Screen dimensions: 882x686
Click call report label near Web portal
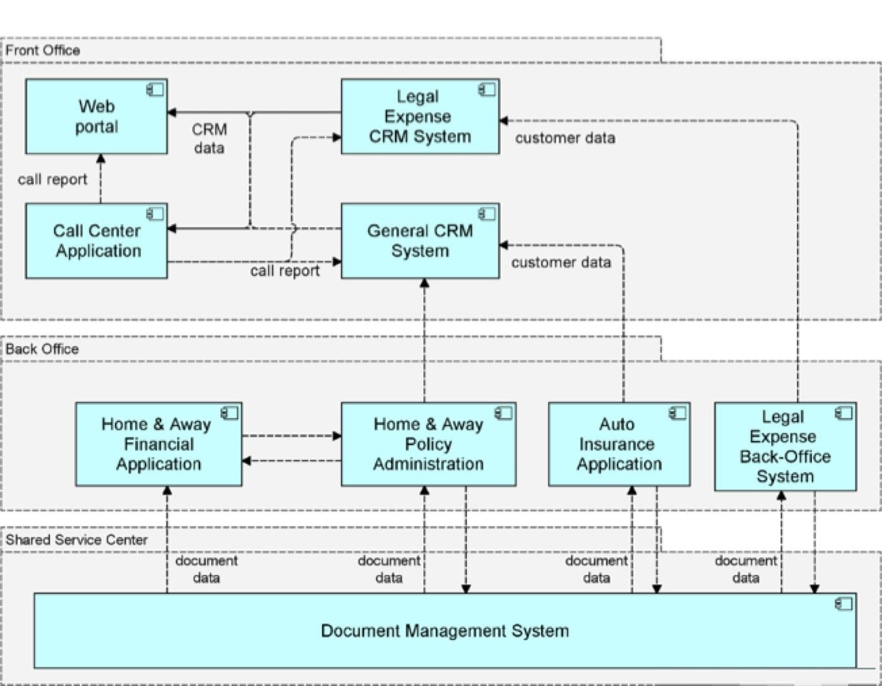click(x=53, y=180)
